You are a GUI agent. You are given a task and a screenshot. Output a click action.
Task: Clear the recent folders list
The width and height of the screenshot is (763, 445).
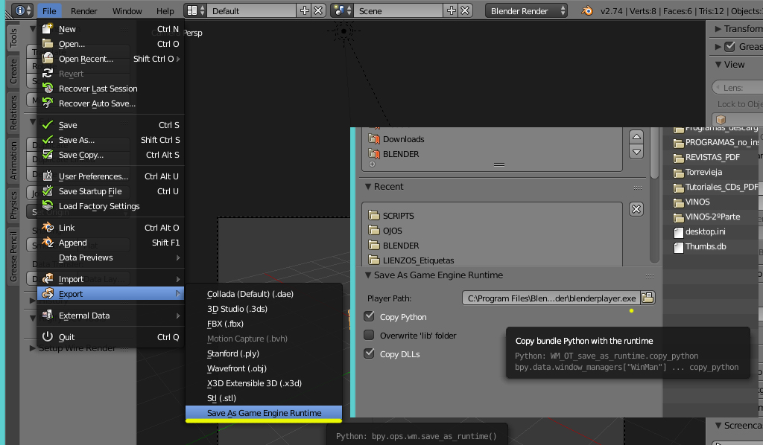point(636,209)
